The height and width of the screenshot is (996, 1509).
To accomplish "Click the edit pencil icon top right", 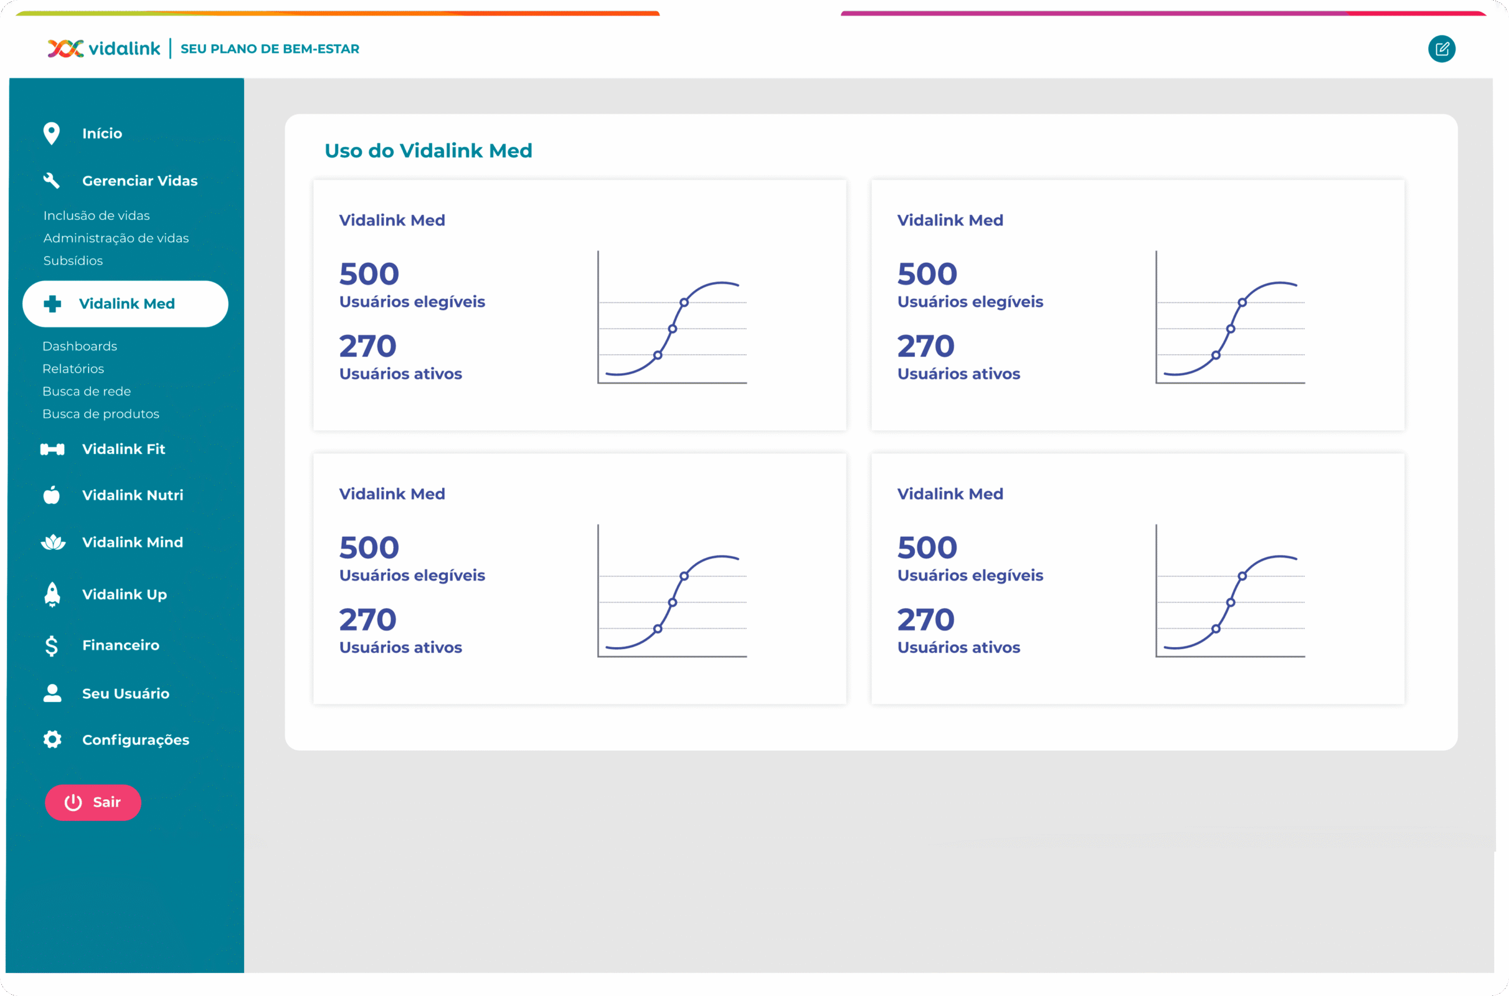I will click(x=1441, y=49).
